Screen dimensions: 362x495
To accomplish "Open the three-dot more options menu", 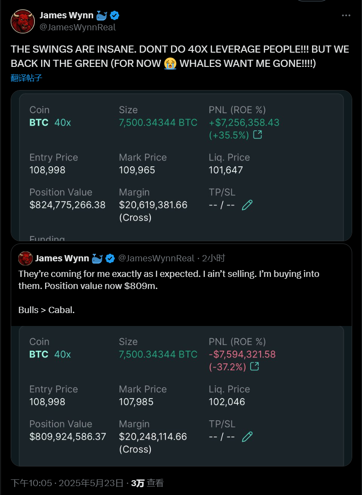I will pyautogui.click(x=346, y=16).
